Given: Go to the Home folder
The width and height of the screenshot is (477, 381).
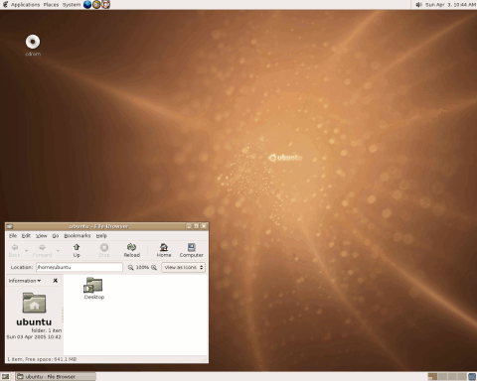Looking at the screenshot, I should pyautogui.click(x=164, y=250).
